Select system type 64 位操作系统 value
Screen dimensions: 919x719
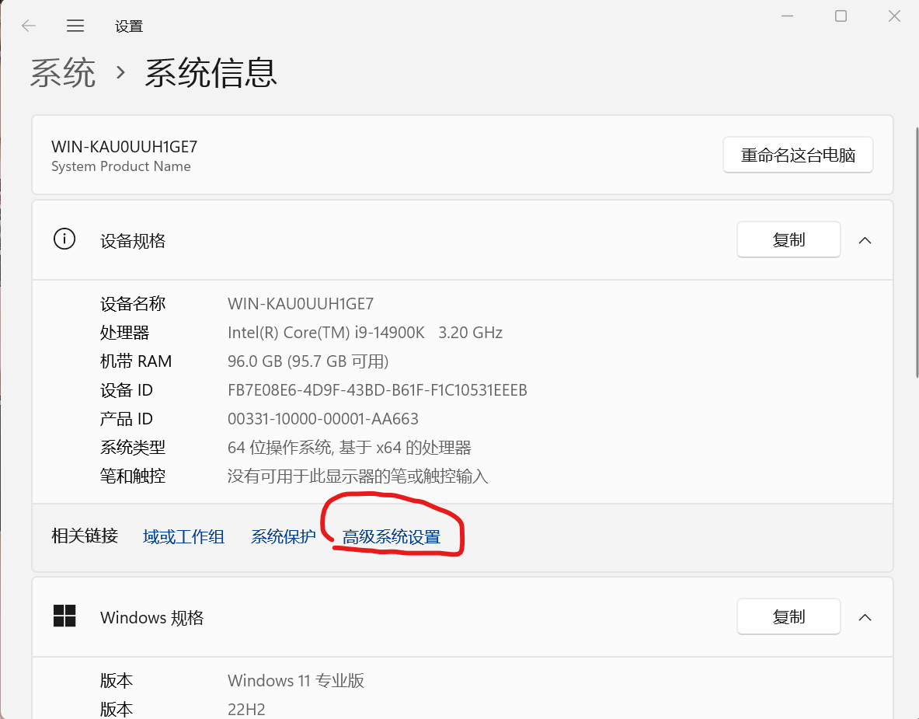point(350,448)
